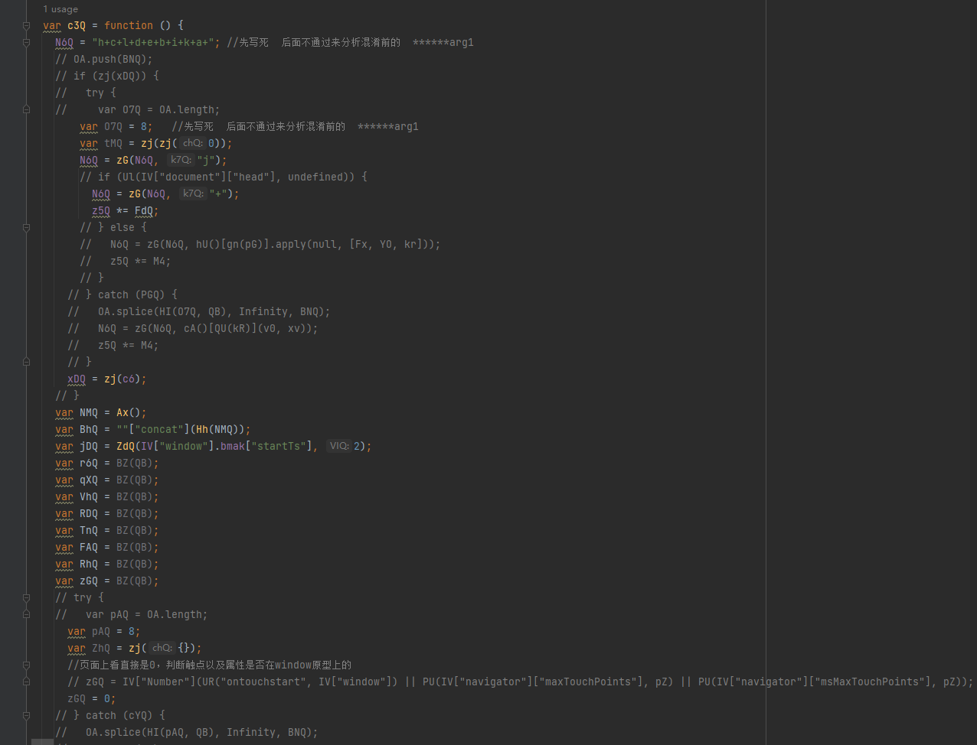The height and width of the screenshot is (745, 977).
Task: Click the line 'zGQ = 0;'
Action: coord(92,698)
